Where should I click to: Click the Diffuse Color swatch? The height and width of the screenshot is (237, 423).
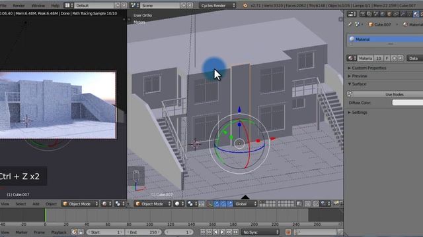407,103
